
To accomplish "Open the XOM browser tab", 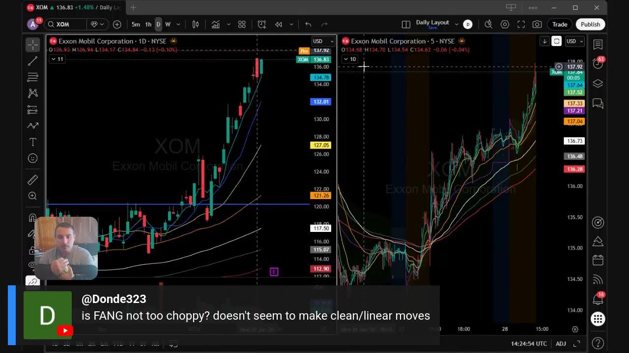I will point(73,7).
